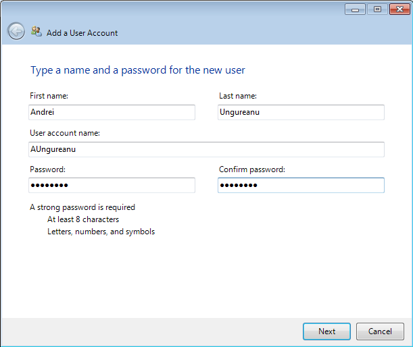Click the 'First name:' label

click(x=49, y=96)
